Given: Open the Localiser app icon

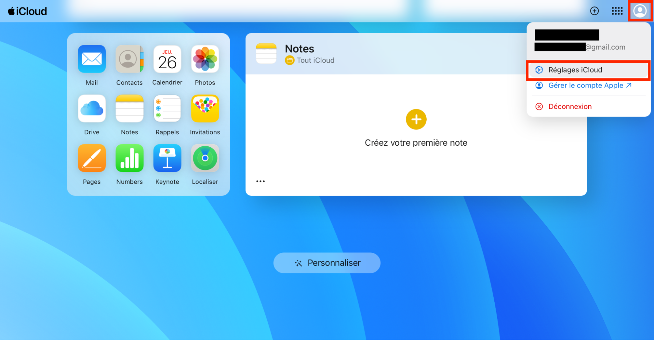Looking at the screenshot, I should pyautogui.click(x=204, y=158).
